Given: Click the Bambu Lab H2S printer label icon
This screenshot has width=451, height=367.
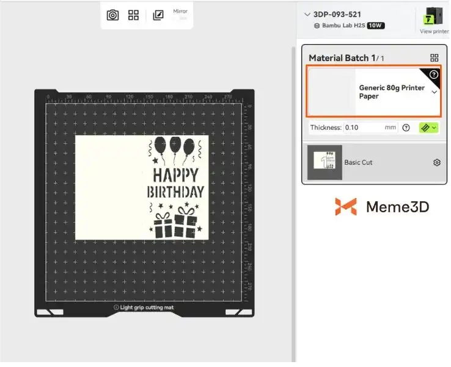Looking at the screenshot, I should pyautogui.click(x=317, y=26).
